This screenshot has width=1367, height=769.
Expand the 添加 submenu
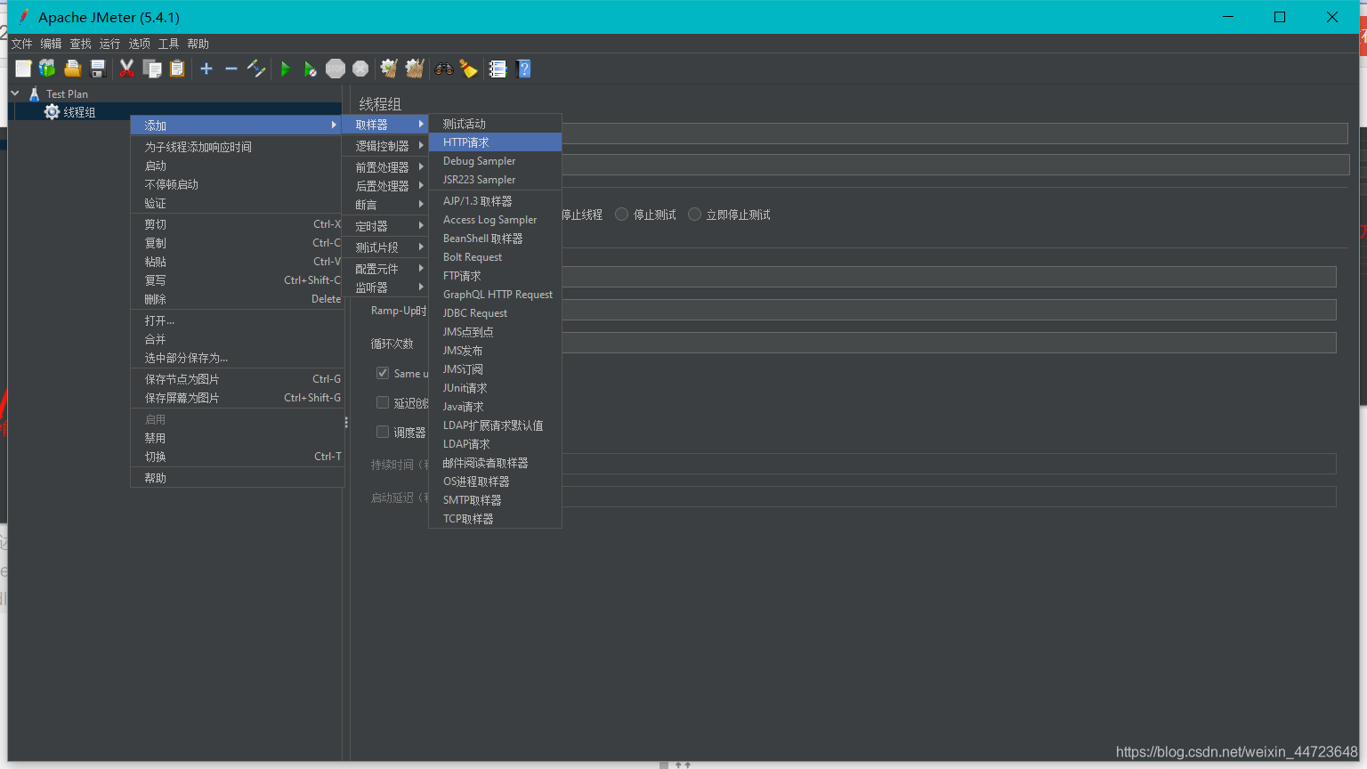pos(236,125)
